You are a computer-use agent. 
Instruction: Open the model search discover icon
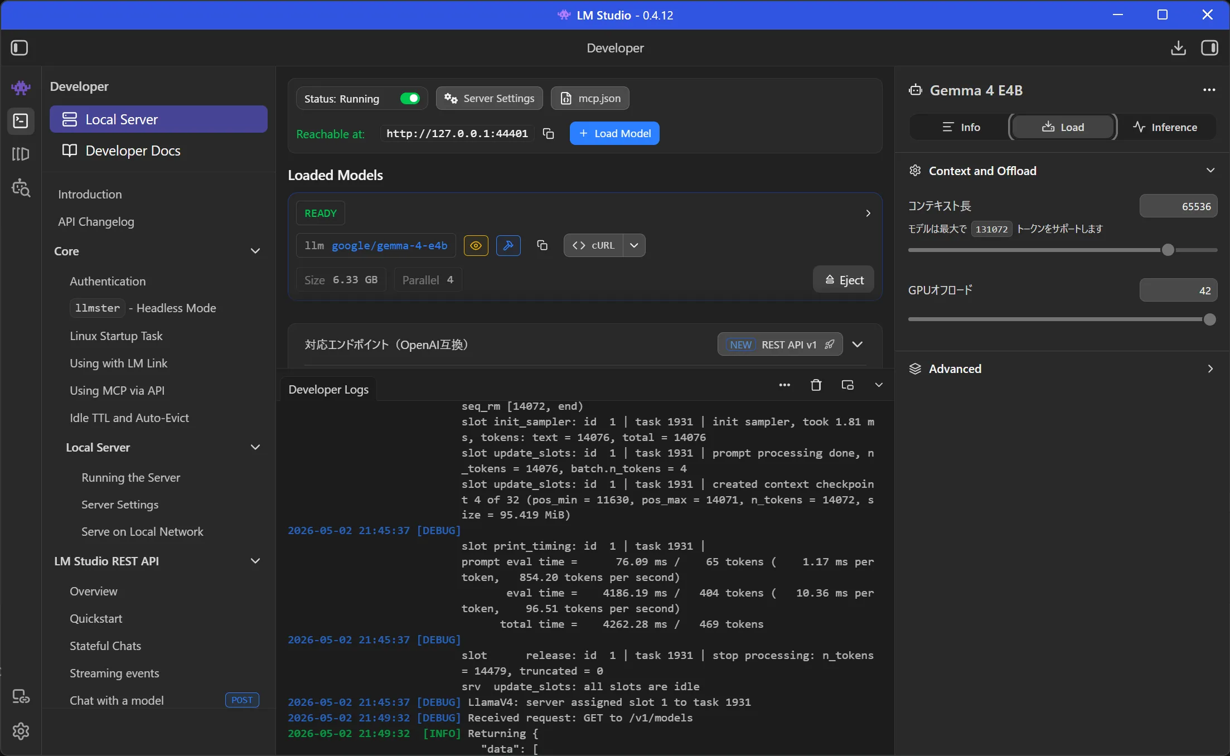click(21, 188)
